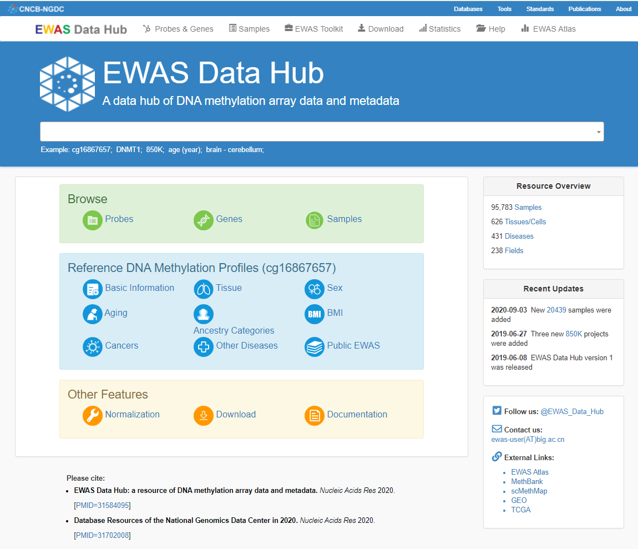Open citation link PMID=31584095
The height and width of the screenshot is (549, 638).
click(x=102, y=505)
